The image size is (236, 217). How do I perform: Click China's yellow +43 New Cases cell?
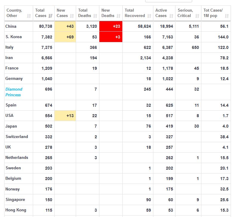(65, 26)
